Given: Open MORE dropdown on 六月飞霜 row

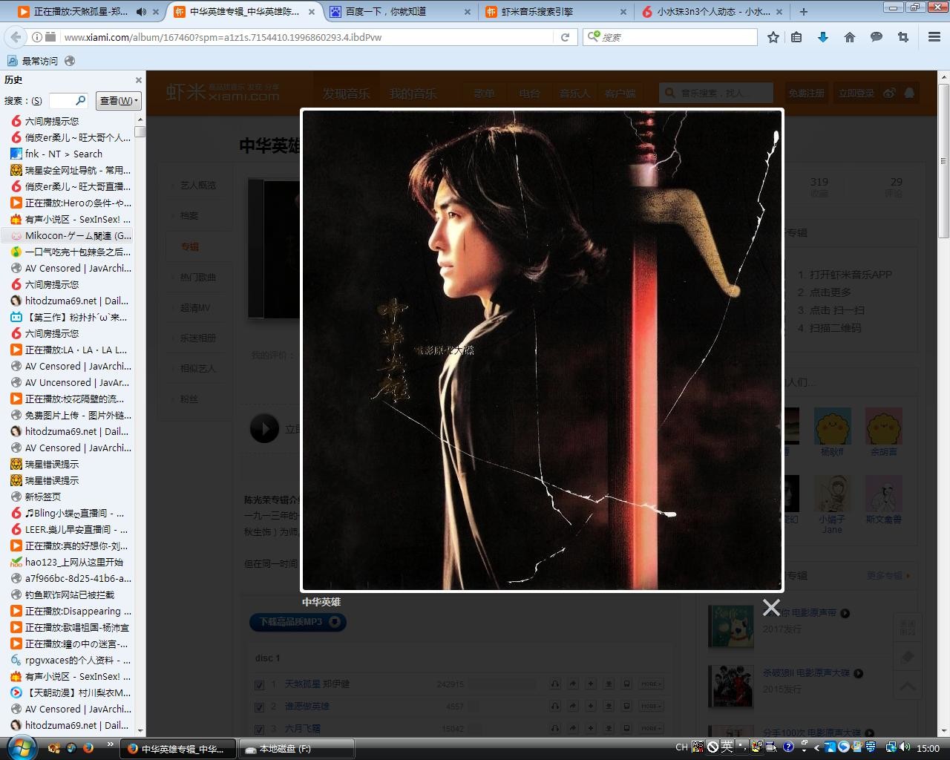Looking at the screenshot, I should 650,728.
